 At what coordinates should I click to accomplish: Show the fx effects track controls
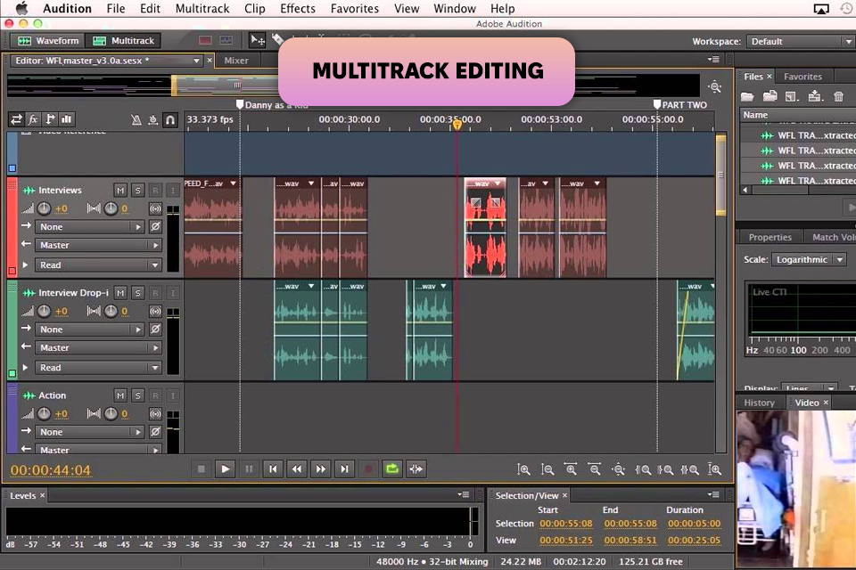pyautogui.click(x=33, y=119)
